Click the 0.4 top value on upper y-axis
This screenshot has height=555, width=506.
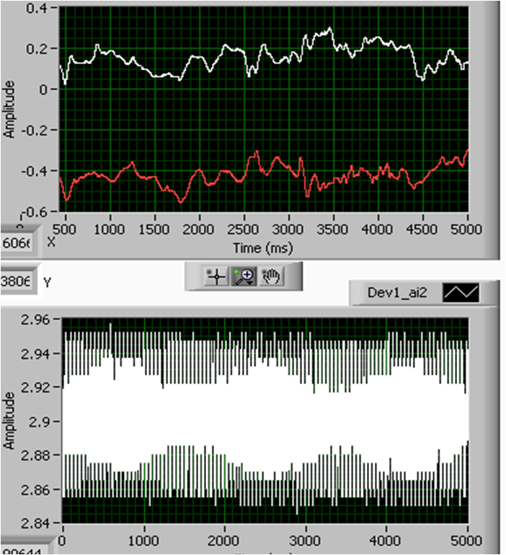click(35, 9)
